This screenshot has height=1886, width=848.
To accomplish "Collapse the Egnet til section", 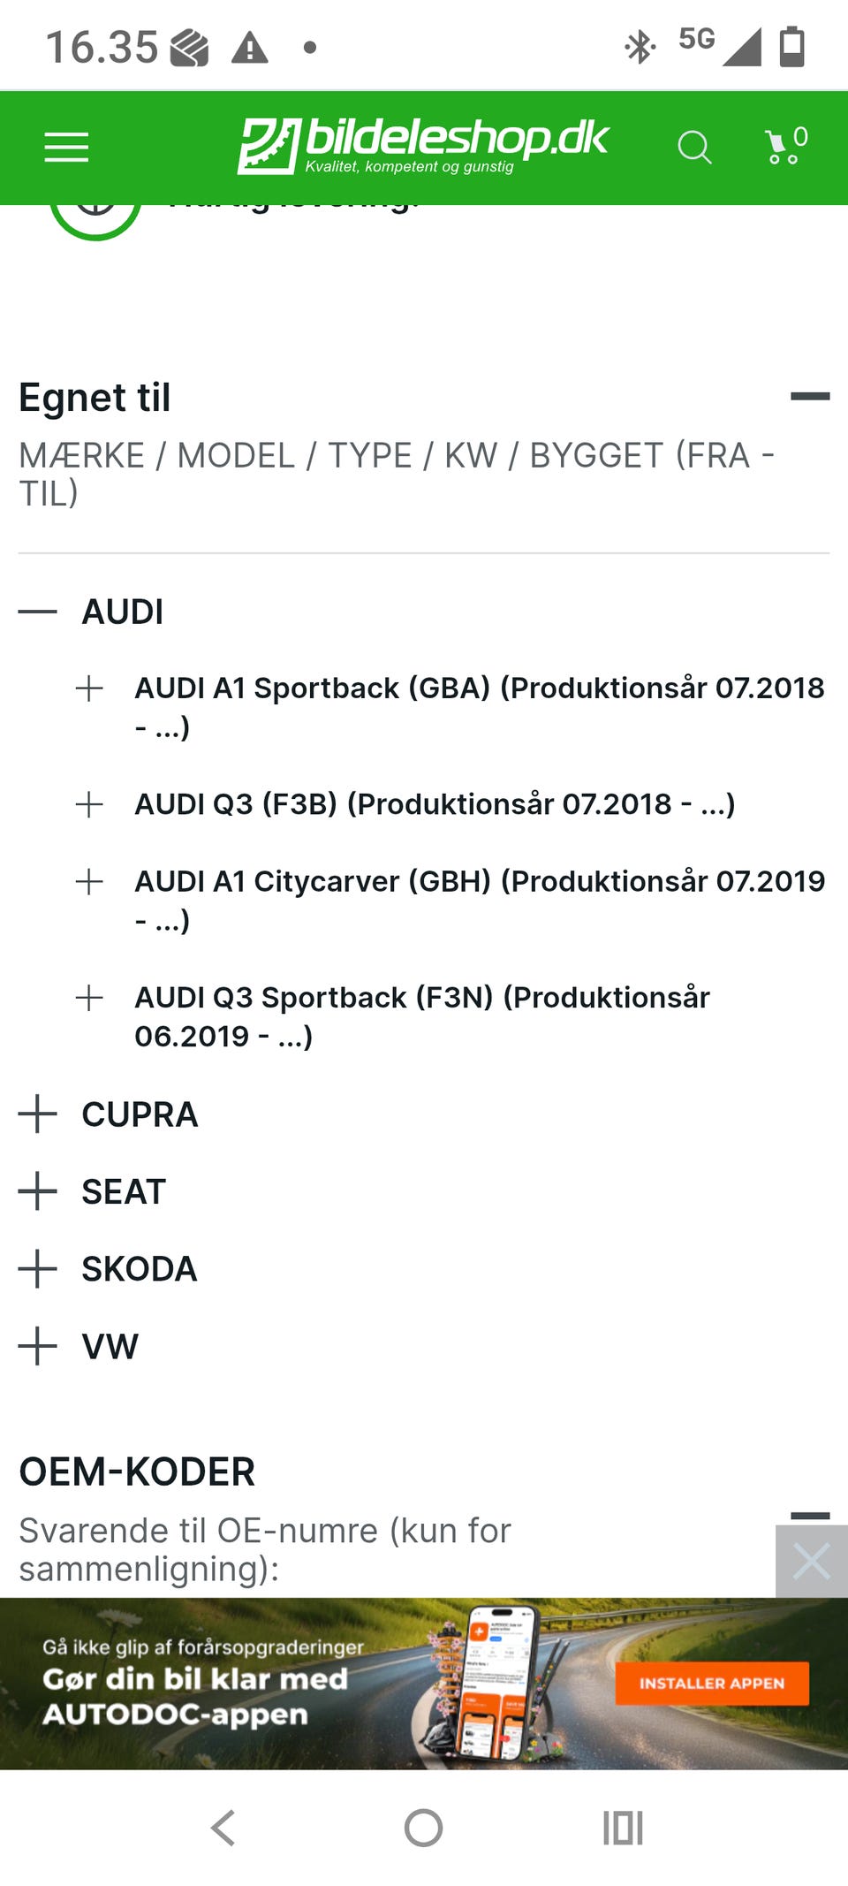I will [x=809, y=397].
